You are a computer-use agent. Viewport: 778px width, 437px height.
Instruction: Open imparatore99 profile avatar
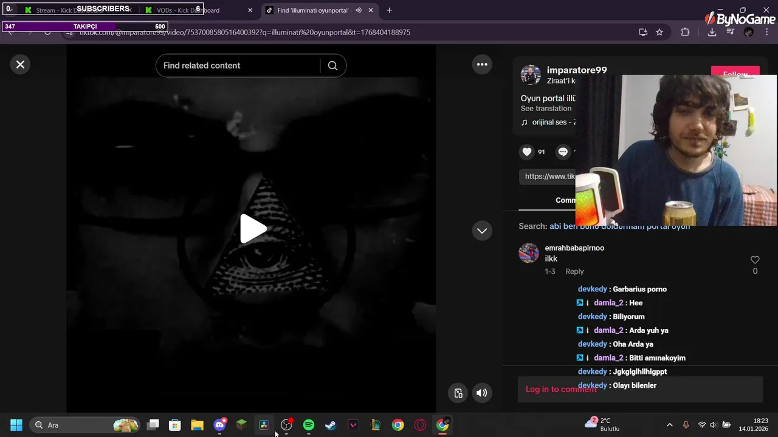(x=531, y=75)
